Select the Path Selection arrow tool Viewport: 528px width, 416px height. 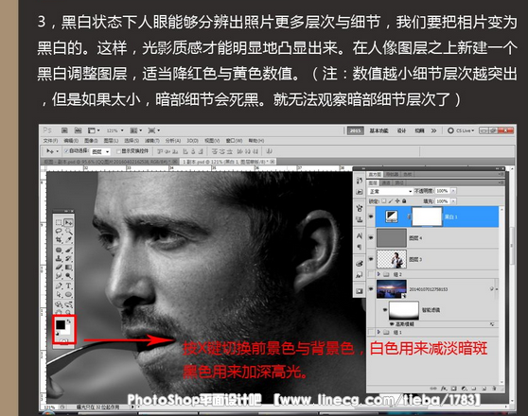[59, 294]
